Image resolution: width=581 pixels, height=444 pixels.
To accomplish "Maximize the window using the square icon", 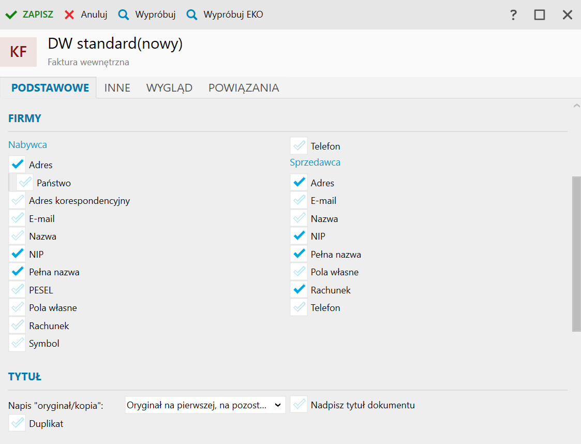I will pos(540,15).
